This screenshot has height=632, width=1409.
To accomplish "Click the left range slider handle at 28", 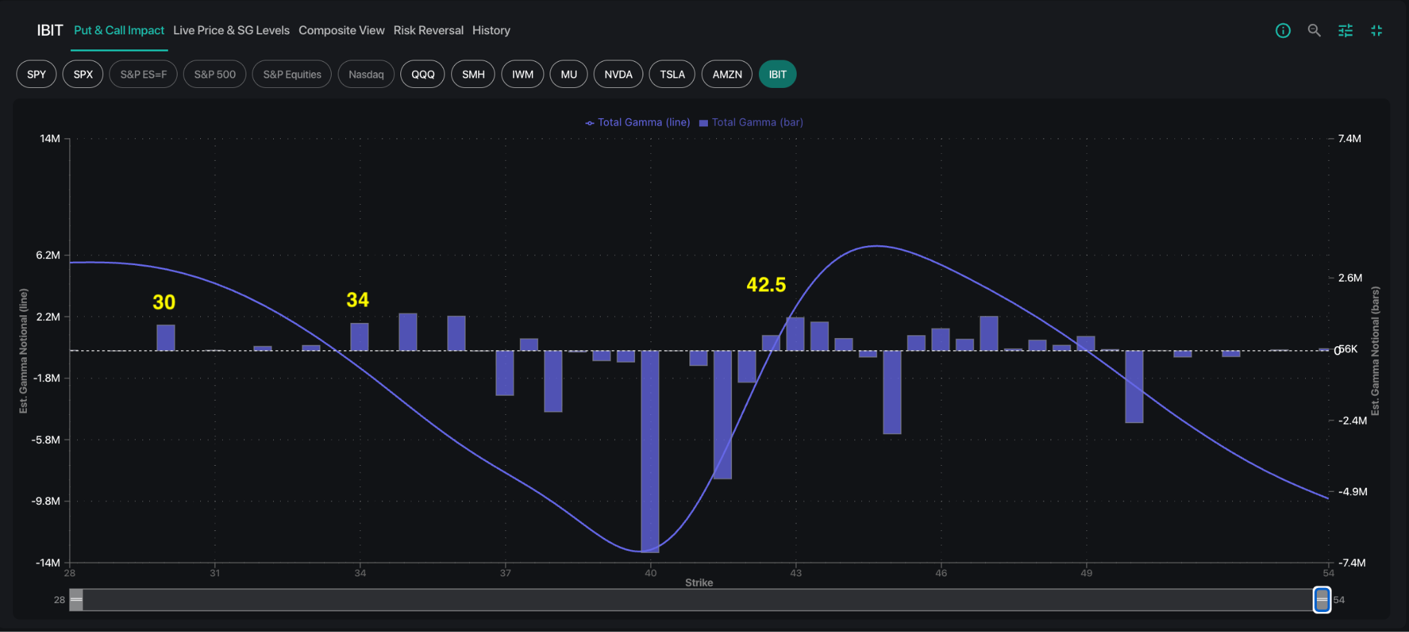I will tap(76, 600).
